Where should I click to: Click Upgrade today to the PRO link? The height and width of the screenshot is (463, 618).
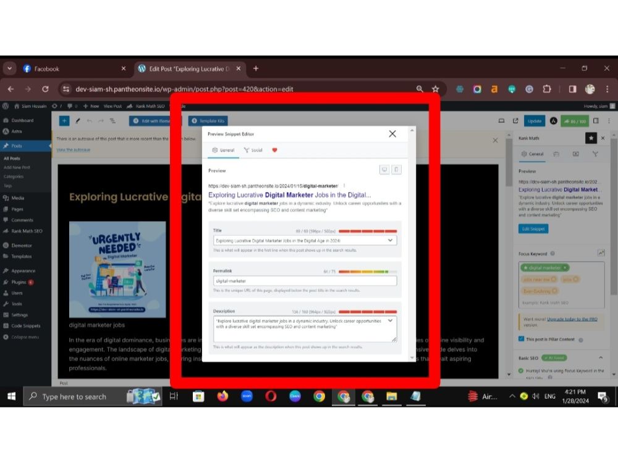572,319
